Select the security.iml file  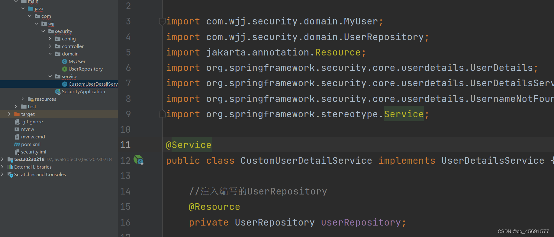click(x=34, y=152)
